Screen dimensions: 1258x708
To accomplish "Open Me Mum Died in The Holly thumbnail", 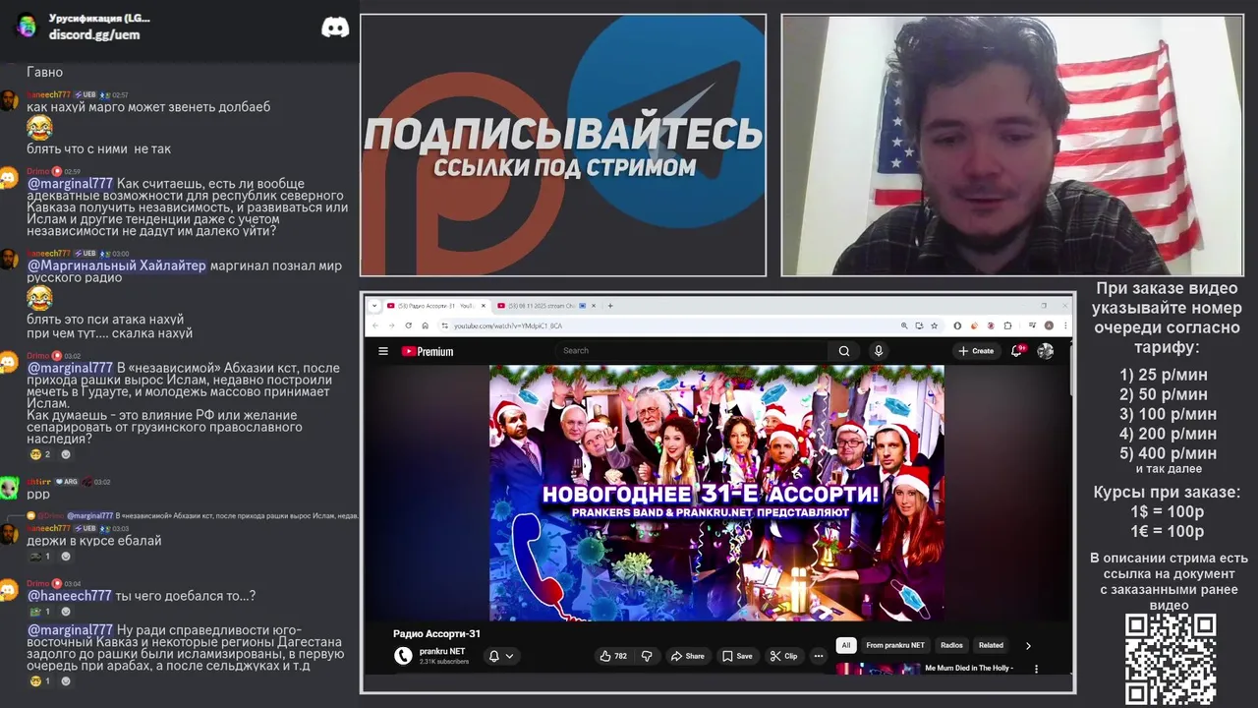I will pos(877,669).
